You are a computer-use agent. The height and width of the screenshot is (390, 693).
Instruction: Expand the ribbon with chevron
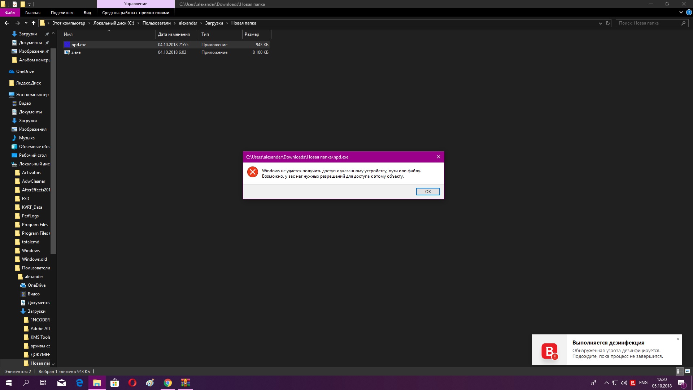[x=681, y=12]
